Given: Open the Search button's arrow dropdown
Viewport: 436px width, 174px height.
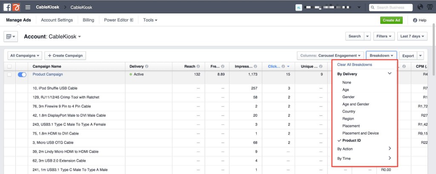Looking at the screenshot, I should [367, 36].
